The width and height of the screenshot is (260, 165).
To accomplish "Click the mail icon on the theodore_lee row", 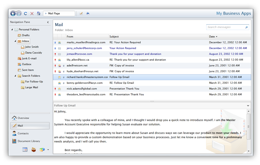I will point(59,94).
